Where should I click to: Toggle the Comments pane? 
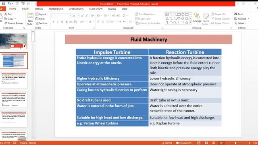tap(184, 143)
